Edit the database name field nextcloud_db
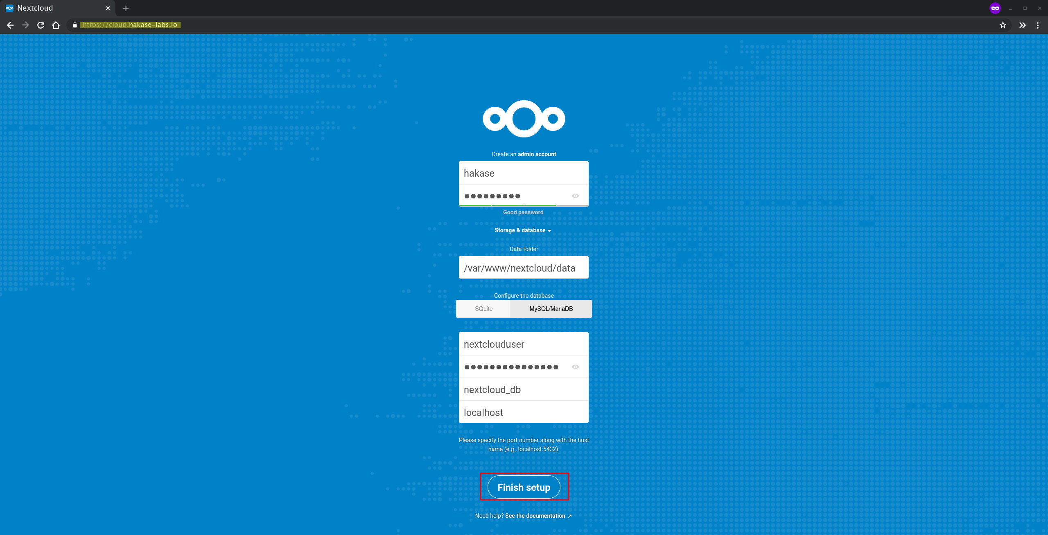Image resolution: width=1048 pixels, height=535 pixels. click(x=524, y=389)
